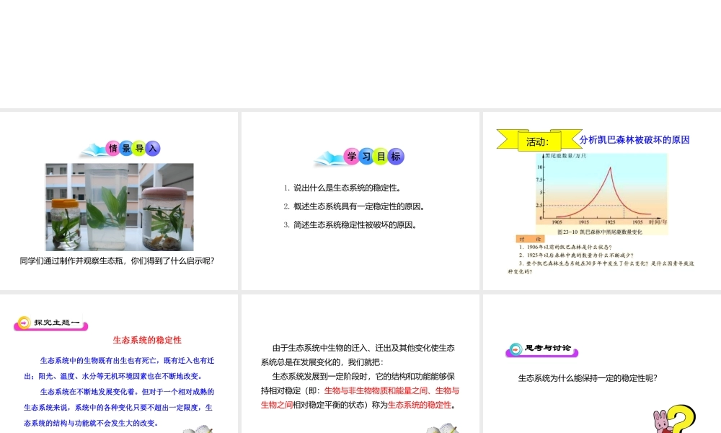Click the y-axis label 黑尾鹿数量/万只
The width and height of the screenshot is (721, 433).
coord(566,156)
